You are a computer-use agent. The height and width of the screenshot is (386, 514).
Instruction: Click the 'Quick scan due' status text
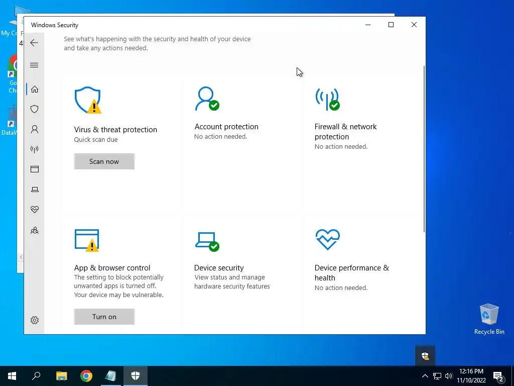click(96, 140)
